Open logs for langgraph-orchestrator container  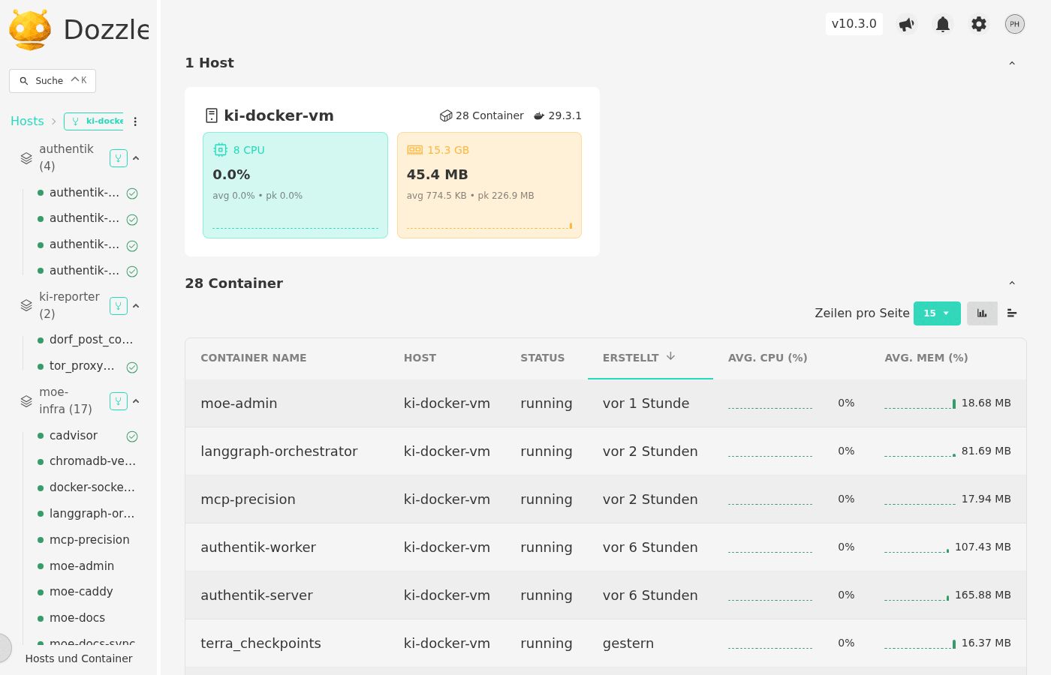point(279,451)
